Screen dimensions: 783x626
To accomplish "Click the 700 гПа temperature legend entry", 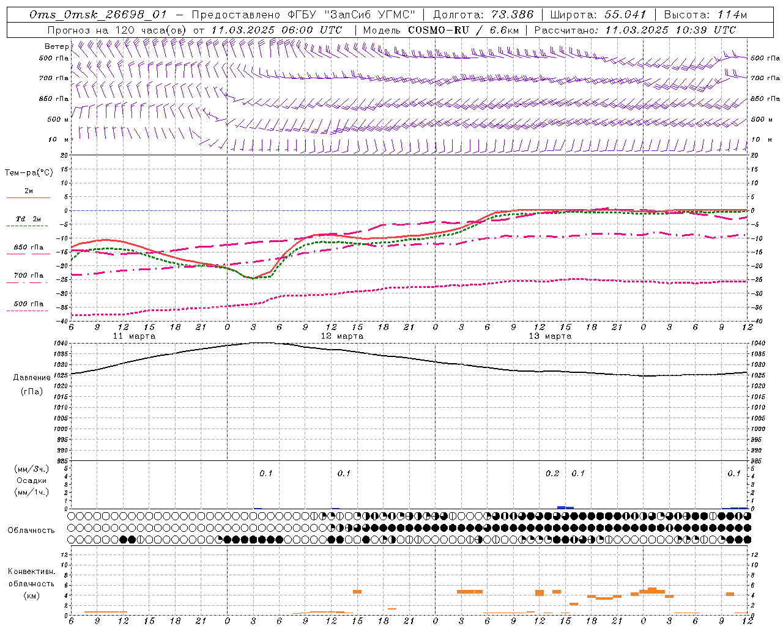I will 29,275.
